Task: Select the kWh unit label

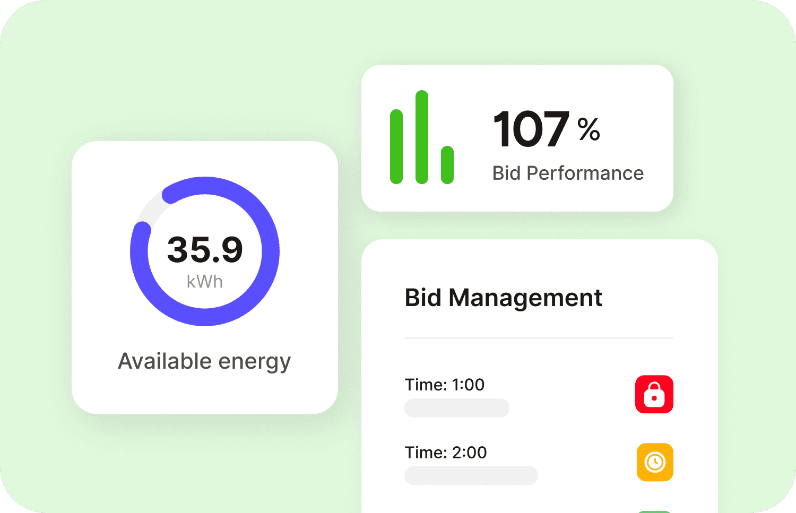Action: [x=205, y=282]
